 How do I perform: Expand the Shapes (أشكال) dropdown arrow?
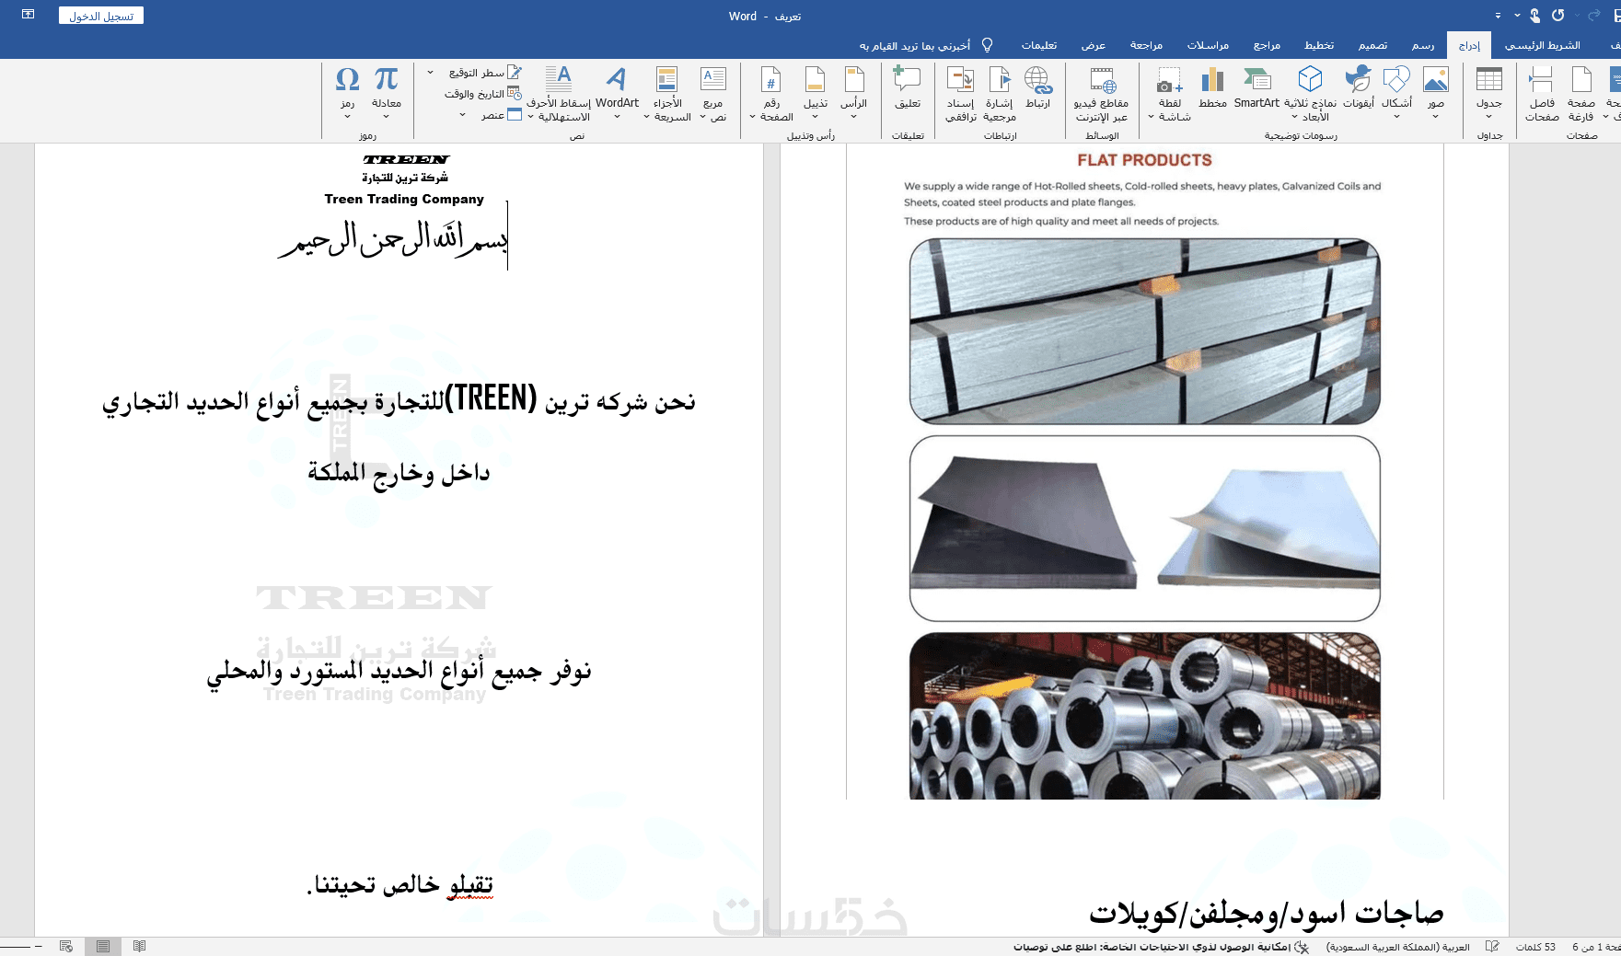tap(1396, 117)
